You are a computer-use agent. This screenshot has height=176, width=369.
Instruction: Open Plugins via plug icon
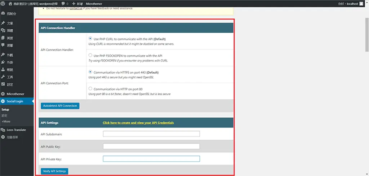tap(3, 62)
